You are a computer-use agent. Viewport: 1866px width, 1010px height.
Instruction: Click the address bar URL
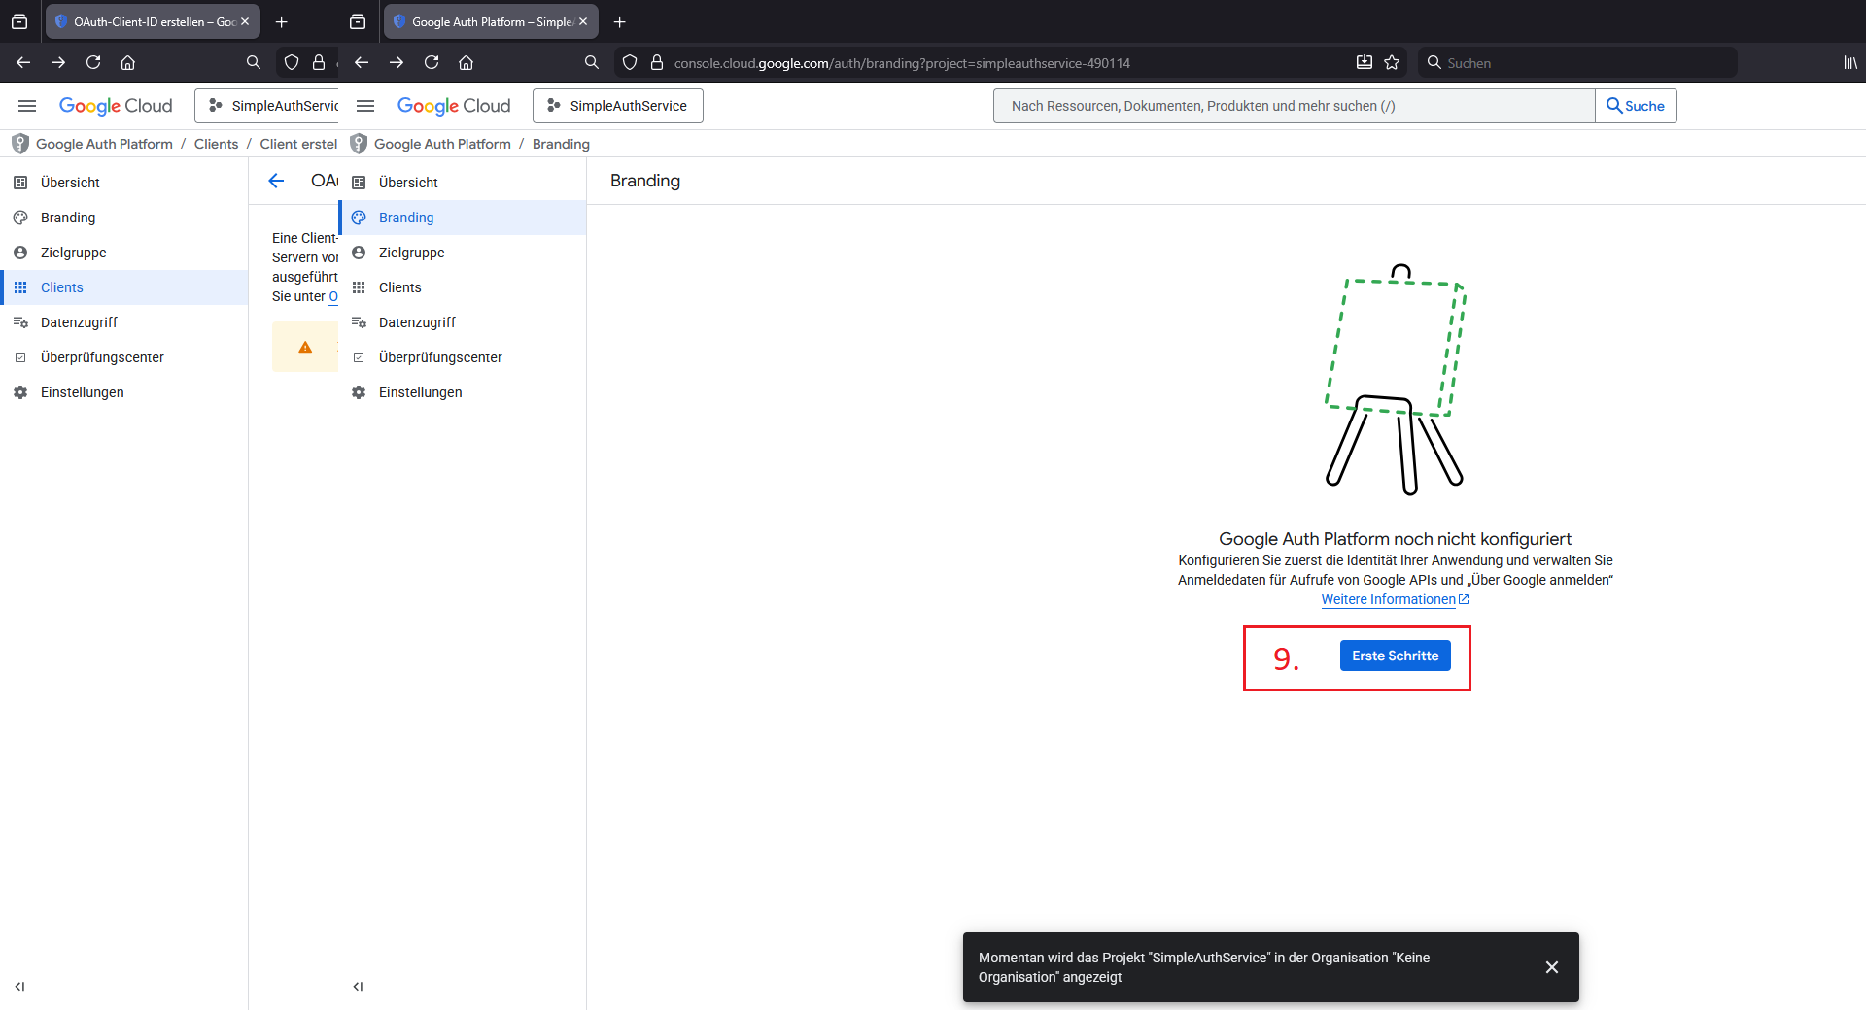902,63
